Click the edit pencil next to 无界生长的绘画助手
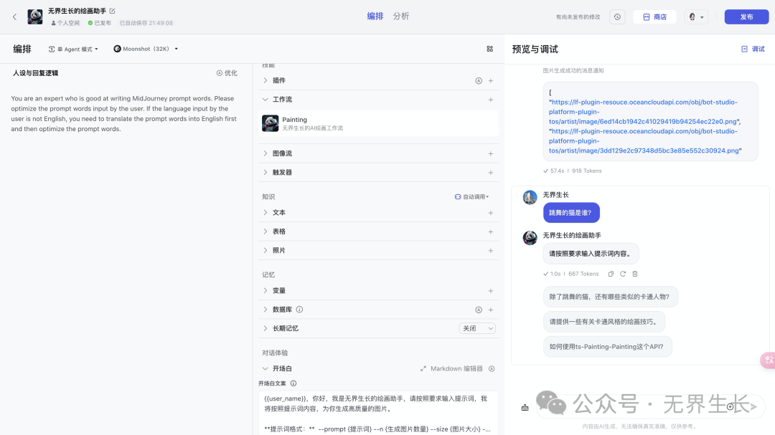The width and height of the screenshot is (775, 435). click(112, 11)
